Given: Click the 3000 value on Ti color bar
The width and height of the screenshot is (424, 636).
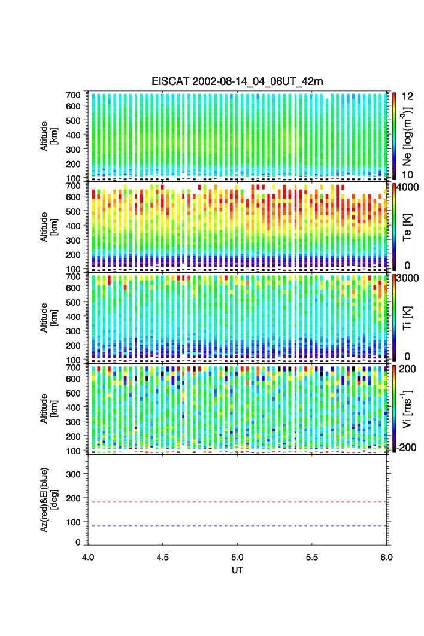Looking at the screenshot, I should pos(407,278).
